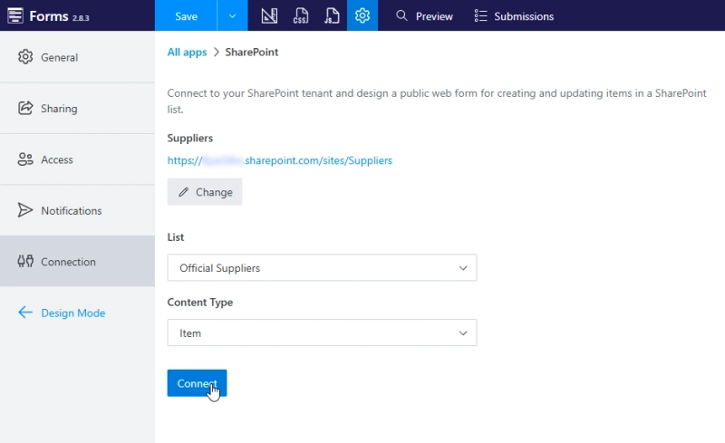Click the Sharing icon in sidebar

pos(25,108)
